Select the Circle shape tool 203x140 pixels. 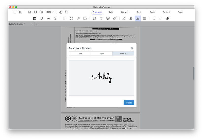[x=71, y=18]
